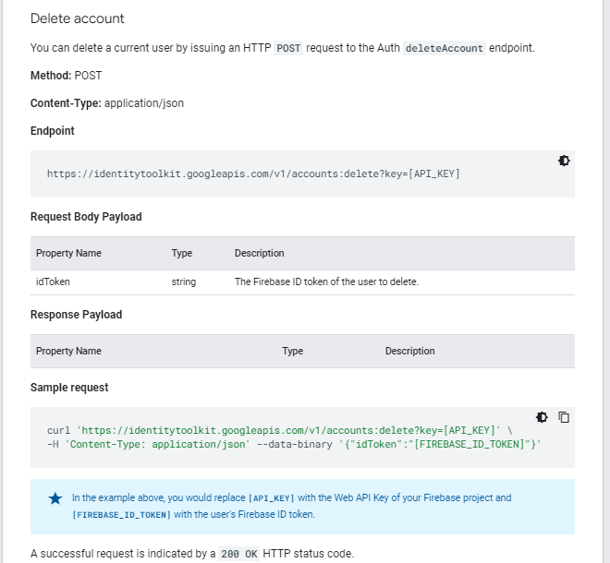Click the star icon in the note box
This screenshot has width=610, height=563.
pyautogui.click(x=55, y=498)
